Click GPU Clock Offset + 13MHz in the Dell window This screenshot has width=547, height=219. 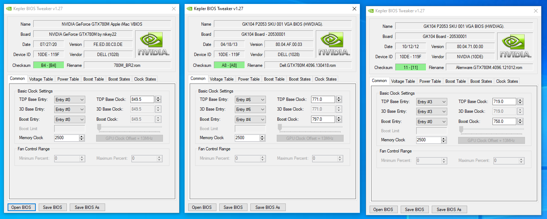(x=310, y=138)
